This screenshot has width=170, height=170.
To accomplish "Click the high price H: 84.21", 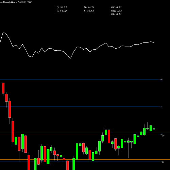I will [x=89, y=7].
